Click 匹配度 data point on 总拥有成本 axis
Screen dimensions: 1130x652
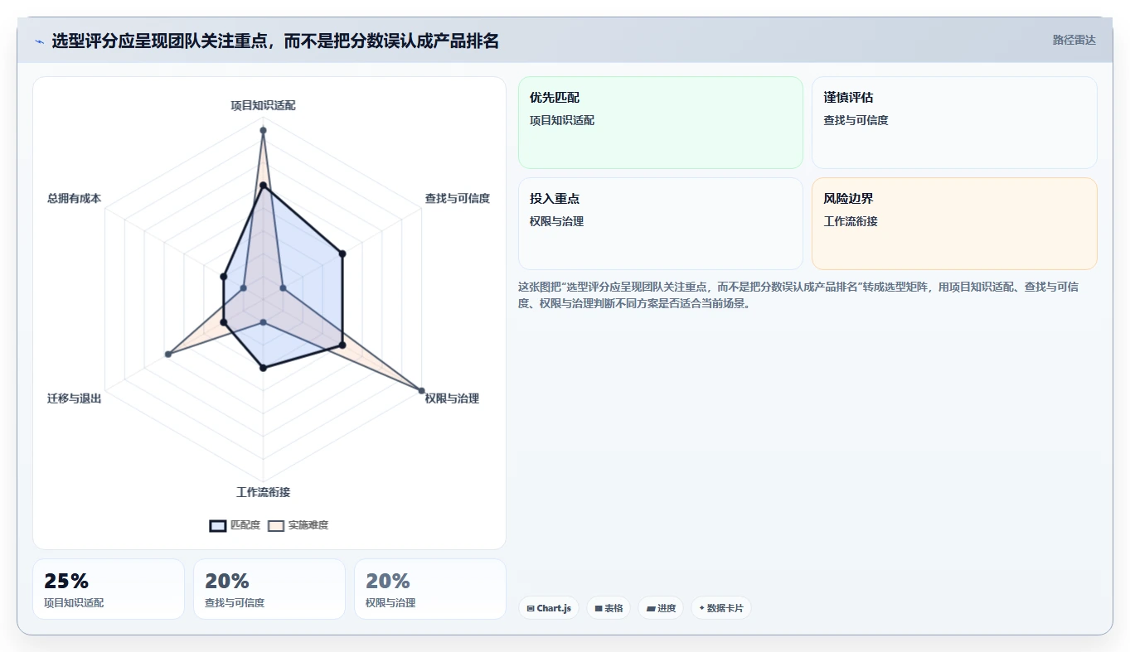pyautogui.click(x=223, y=276)
